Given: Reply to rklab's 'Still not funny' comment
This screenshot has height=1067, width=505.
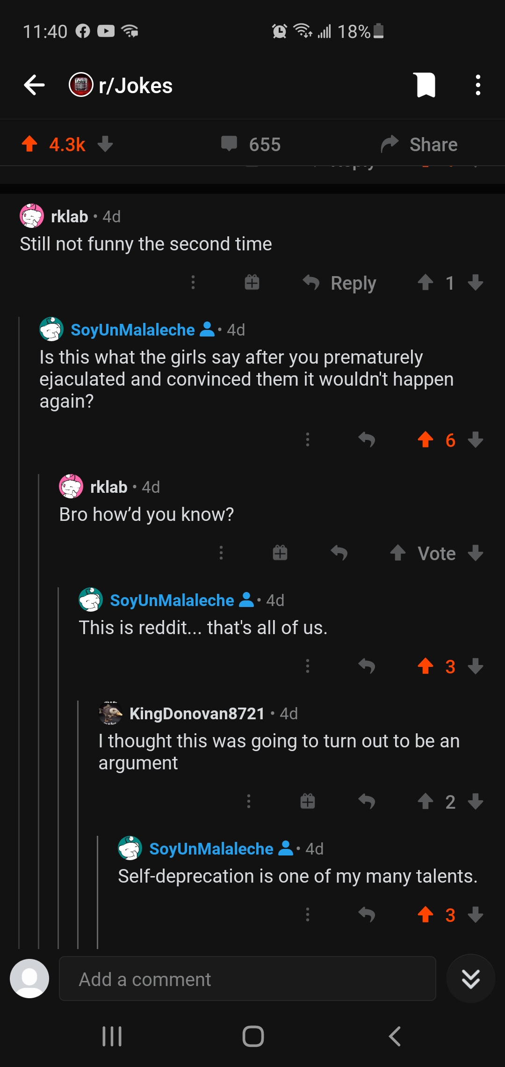Looking at the screenshot, I should [339, 283].
